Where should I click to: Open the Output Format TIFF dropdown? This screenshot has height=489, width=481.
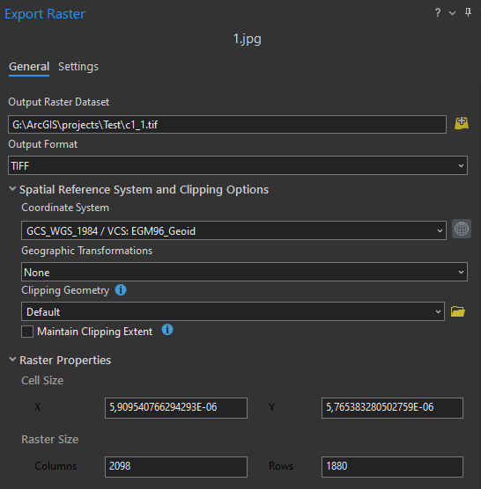click(238, 165)
